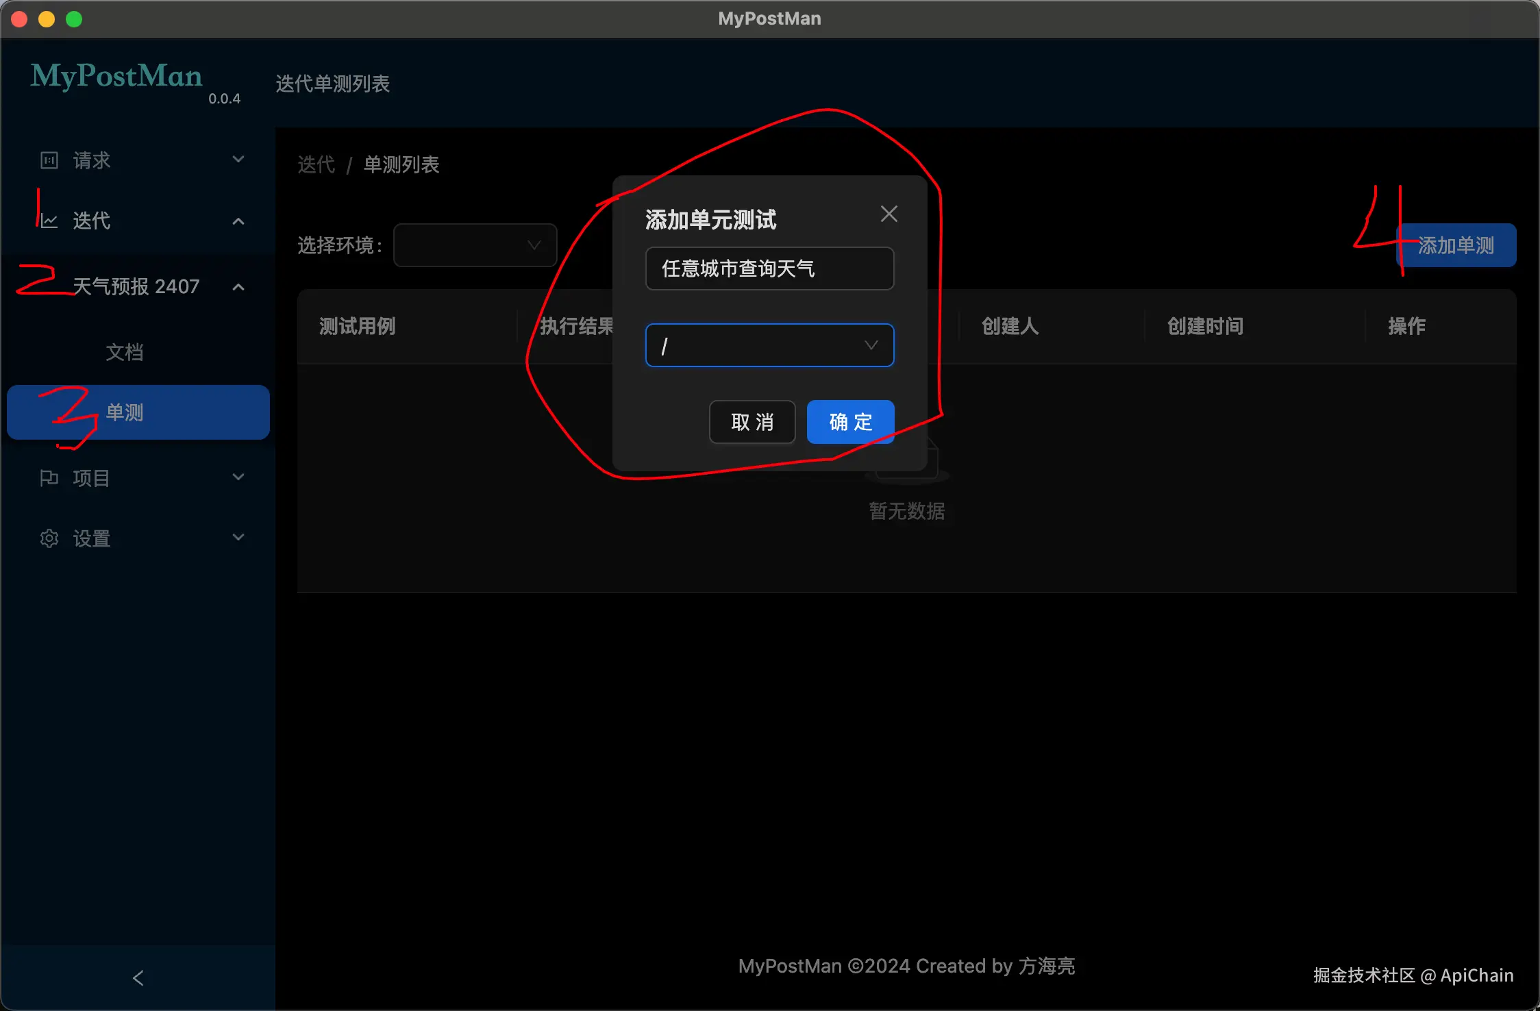Collapse the 迭代 menu chevron

(x=238, y=221)
